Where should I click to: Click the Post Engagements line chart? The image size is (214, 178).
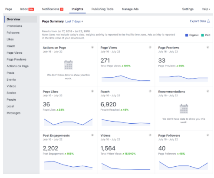[x=68, y=165]
